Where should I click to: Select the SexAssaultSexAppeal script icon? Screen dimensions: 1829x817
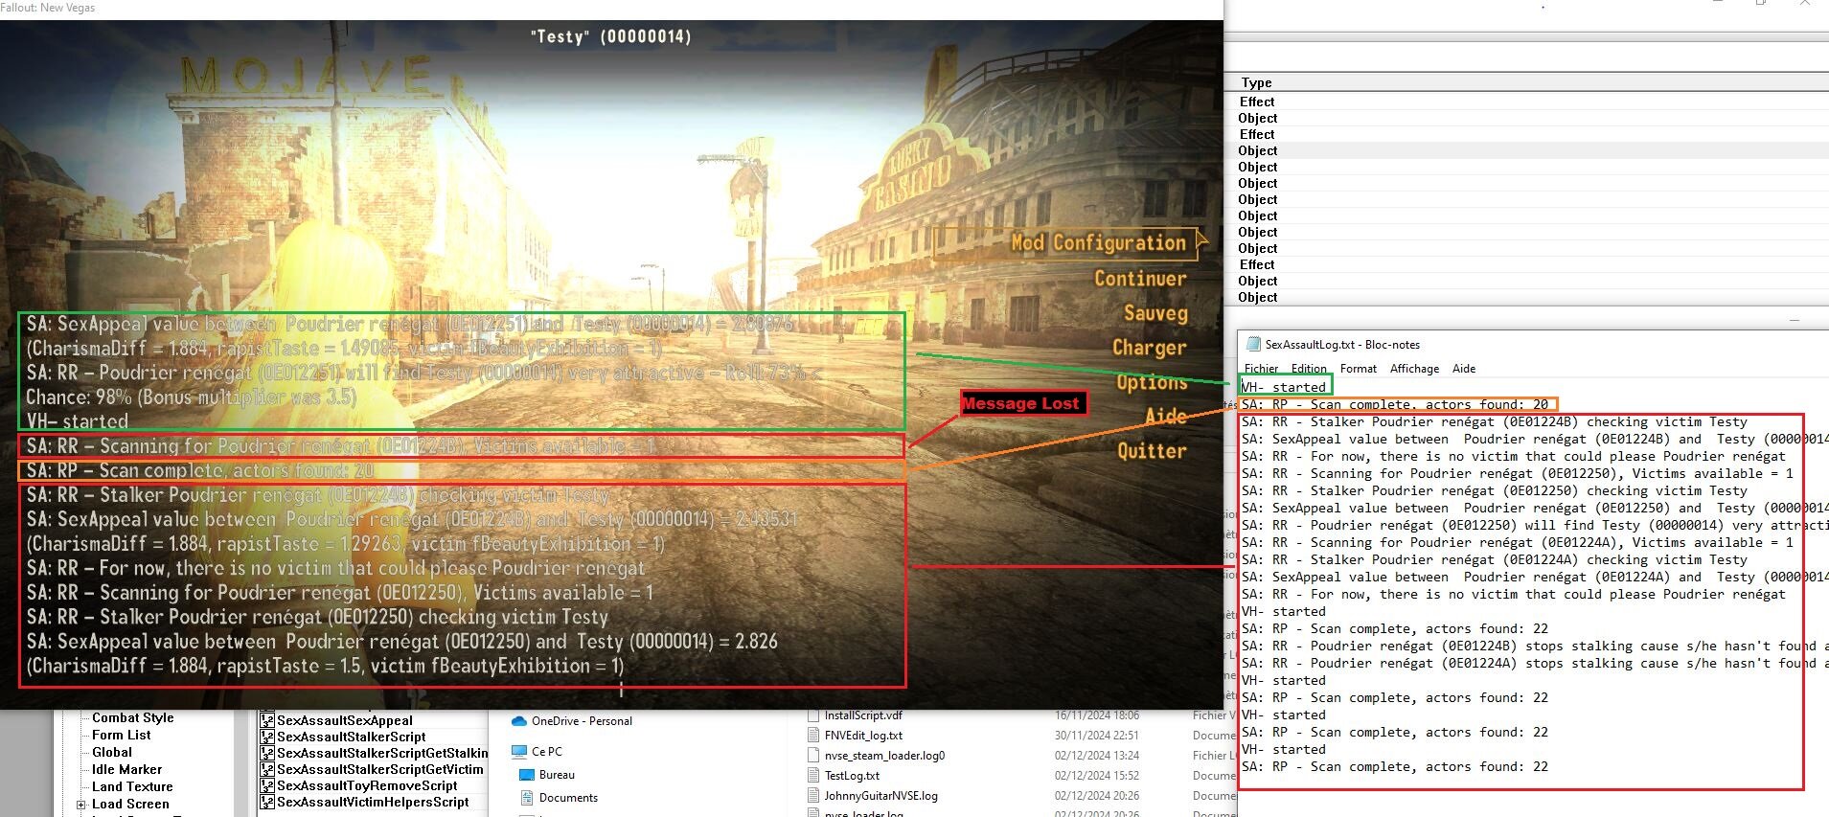tap(267, 720)
